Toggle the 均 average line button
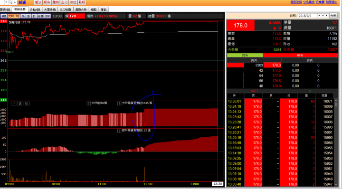Image resolution: width=342 pixels, height=189 pixels. point(18,16)
